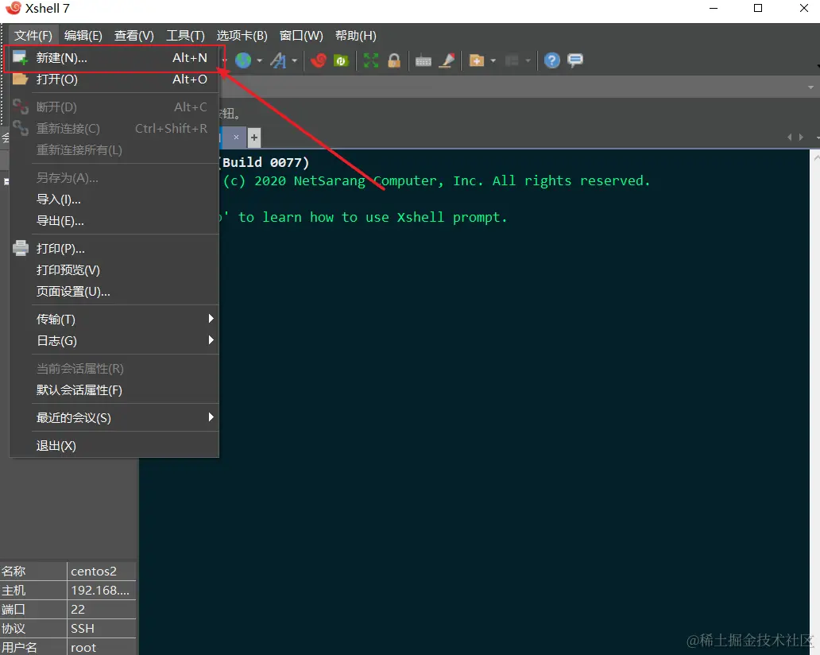
Task: Open the chat feedback bubble icon
Action: pyautogui.click(x=575, y=60)
